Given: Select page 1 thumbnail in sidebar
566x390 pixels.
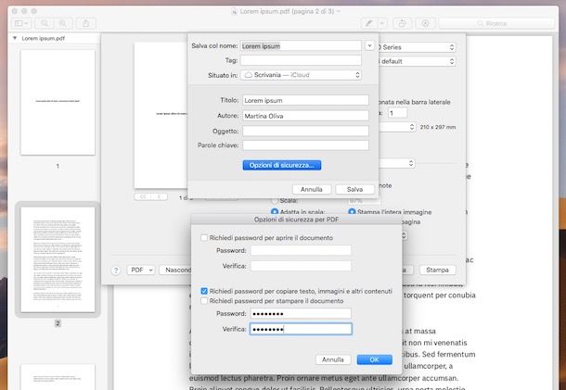Looking at the screenshot, I should pos(58,103).
